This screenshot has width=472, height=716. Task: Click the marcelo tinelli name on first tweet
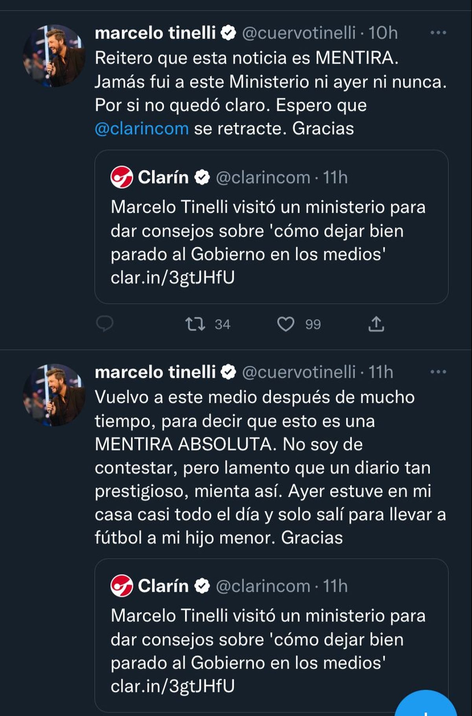click(x=155, y=33)
